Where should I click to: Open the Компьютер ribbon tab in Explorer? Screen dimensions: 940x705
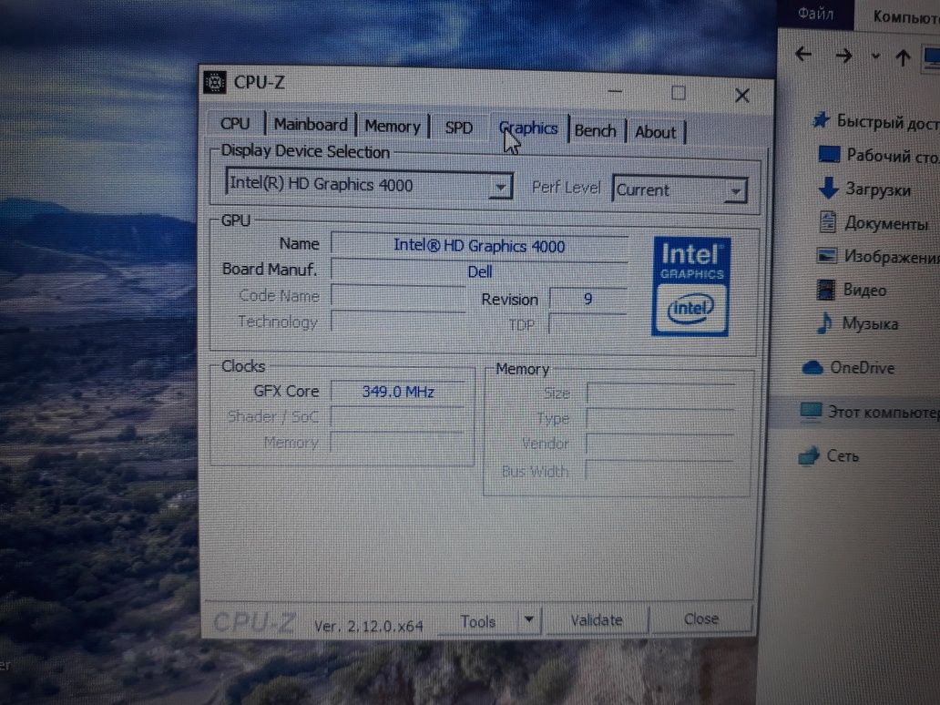coord(905,16)
